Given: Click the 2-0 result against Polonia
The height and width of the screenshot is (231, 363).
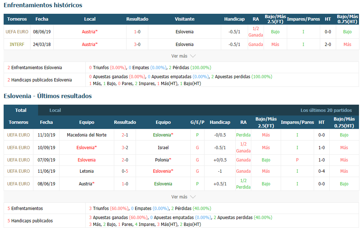Looking at the screenshot, I should pyautogui.click(x=125, y=160).
